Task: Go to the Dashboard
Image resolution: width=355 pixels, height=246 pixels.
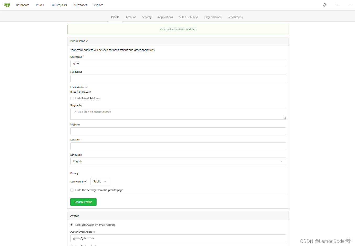Action: (23, 5)
